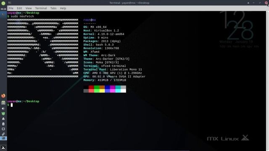Viewport: 269px width, 151px height.
Task: Click the 'Theme: Arc-Darker [GTK2/3]' line
Action: point(106,59)
